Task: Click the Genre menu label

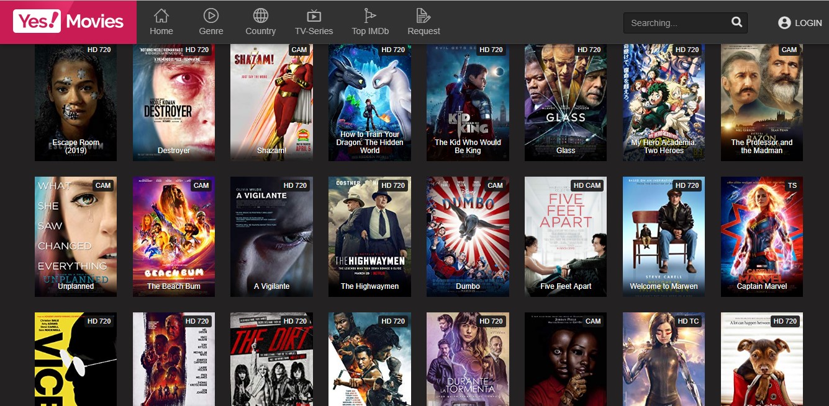Action: point(211,31)
